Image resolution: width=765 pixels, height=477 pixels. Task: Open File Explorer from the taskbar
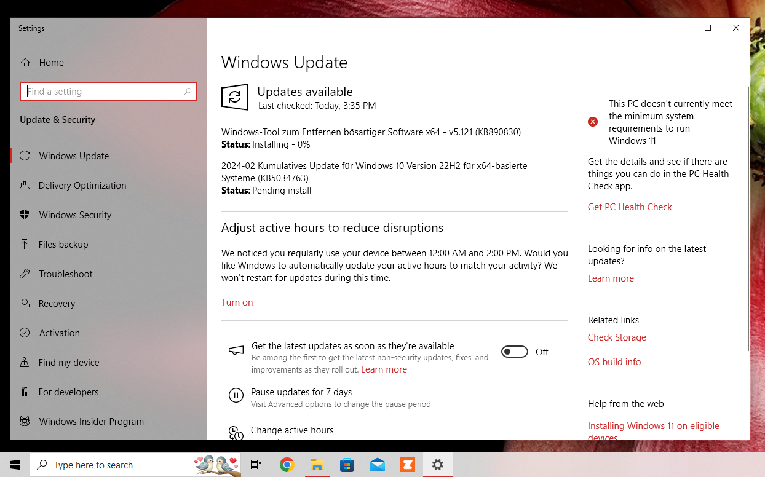tap(317, 465)
